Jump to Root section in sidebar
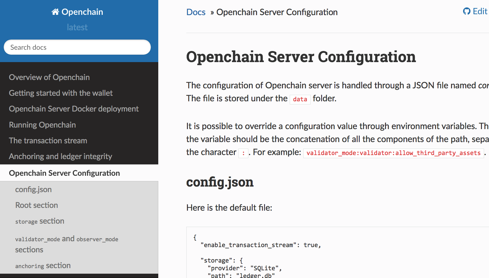The height and width of the screenshot is (278, 489). point(37,205)
